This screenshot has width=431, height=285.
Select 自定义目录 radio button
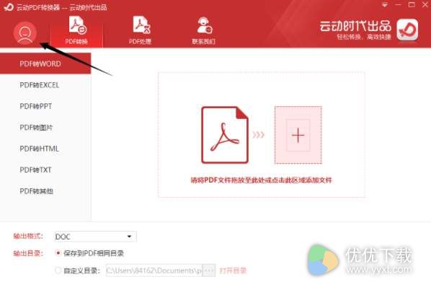[x=58, y=271]
